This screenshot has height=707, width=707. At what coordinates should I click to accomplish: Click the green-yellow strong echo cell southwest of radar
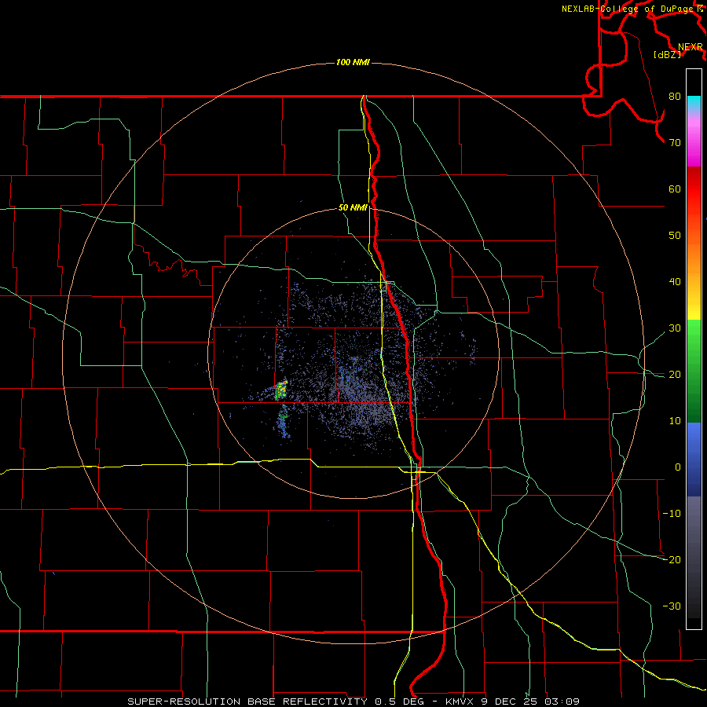[x=281, y=390]
